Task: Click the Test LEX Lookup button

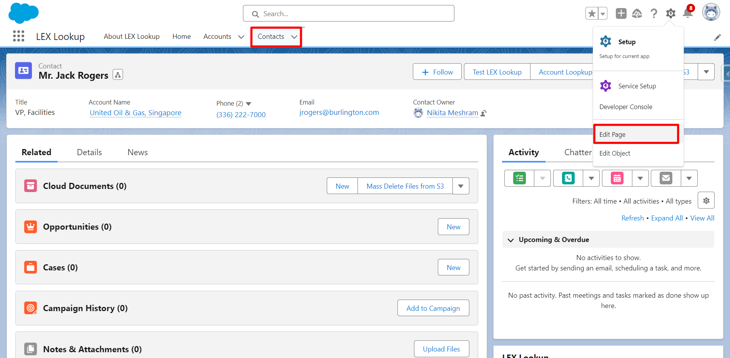Action: tap(497, 72)
